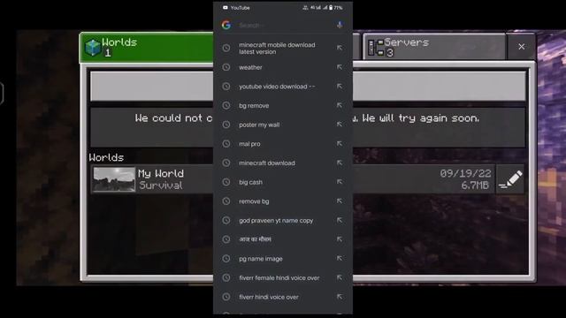The width and height of the screenshot is (566, 318).
Task: Load the 'My World' Survival world entry
Action: coord(293,179)
